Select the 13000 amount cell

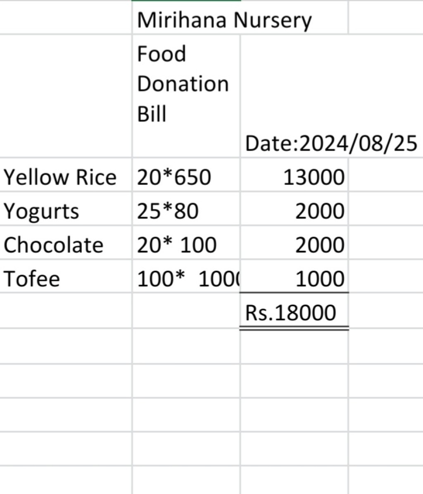[x=294, y=174]
